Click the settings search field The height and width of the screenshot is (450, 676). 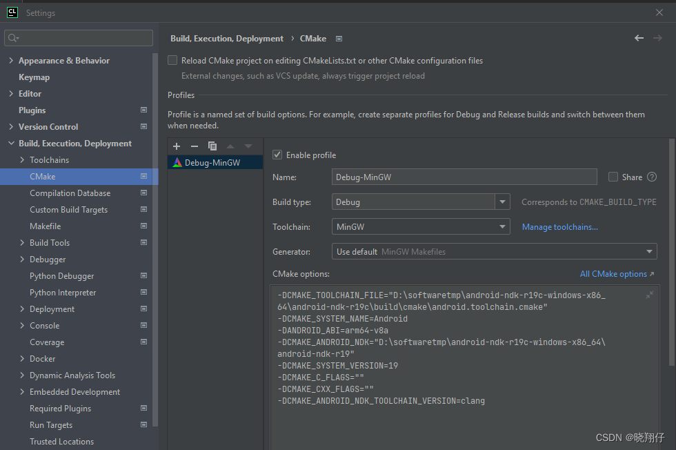pyautogui.click(x=79, y=38)
